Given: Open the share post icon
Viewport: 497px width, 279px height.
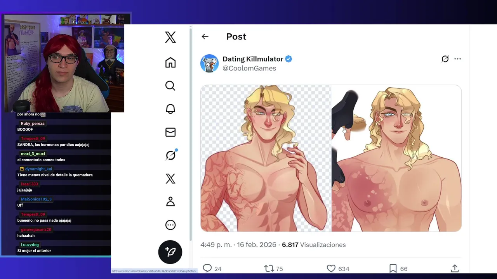Looking at the screenshot, I should pyautogui.click(x=455, y=269).
